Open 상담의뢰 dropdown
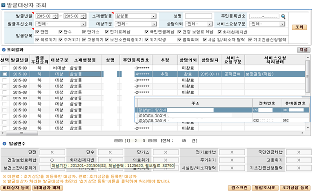This screenshot has width=313, height=195. [209, 24]
